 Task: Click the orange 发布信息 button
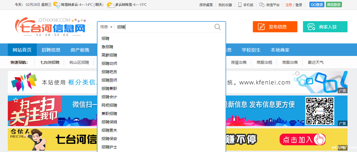[275, 27]
